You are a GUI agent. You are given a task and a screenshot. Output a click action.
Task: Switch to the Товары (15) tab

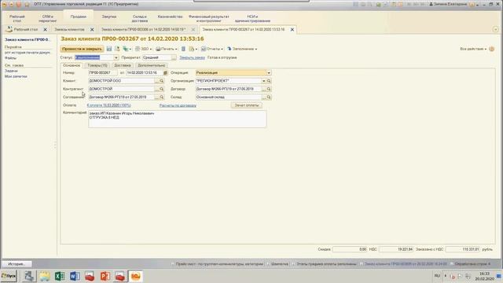point(97,65)
